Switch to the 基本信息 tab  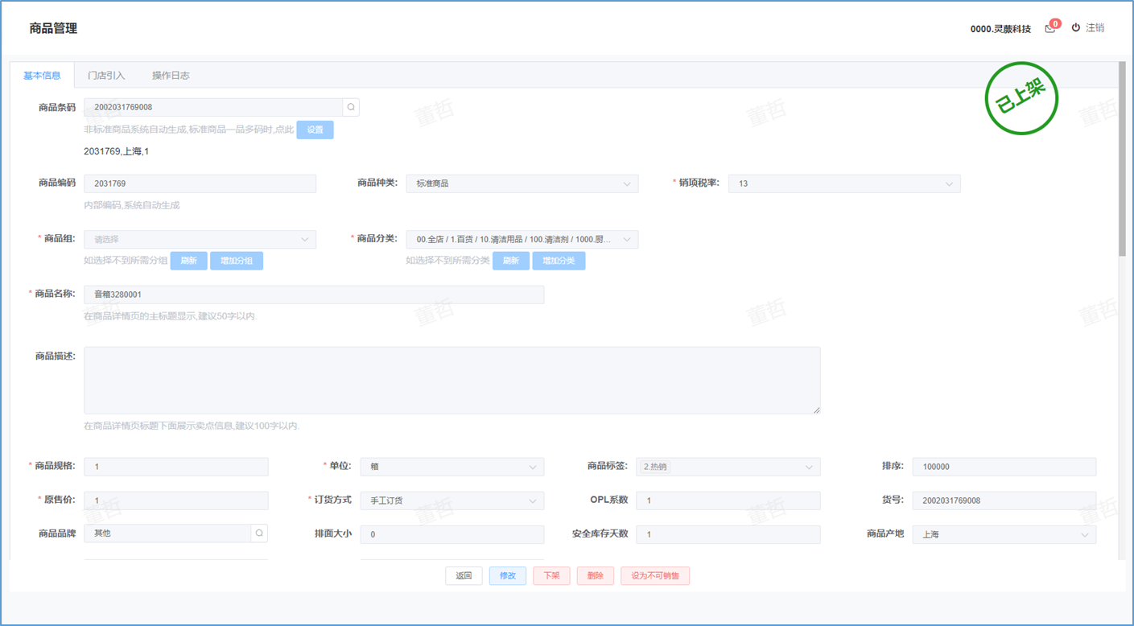click(x=42, y=76)
